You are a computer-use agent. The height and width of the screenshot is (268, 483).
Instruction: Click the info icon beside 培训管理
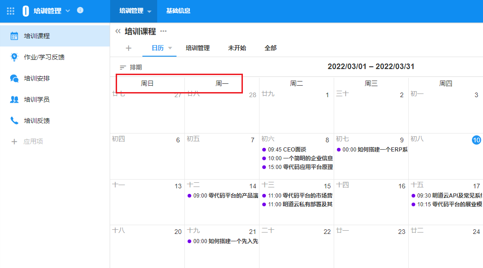[x=80, y=10]
